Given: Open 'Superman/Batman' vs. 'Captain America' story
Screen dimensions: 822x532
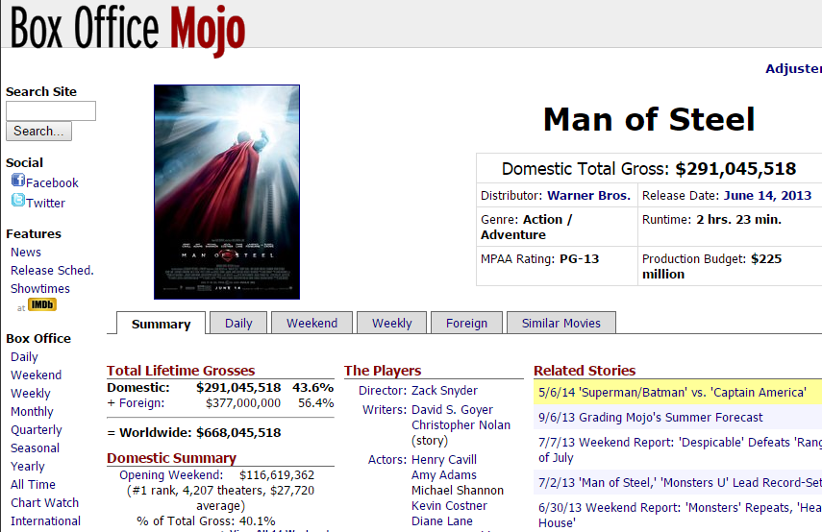Looking at the screenshot, I should point(672,392).
